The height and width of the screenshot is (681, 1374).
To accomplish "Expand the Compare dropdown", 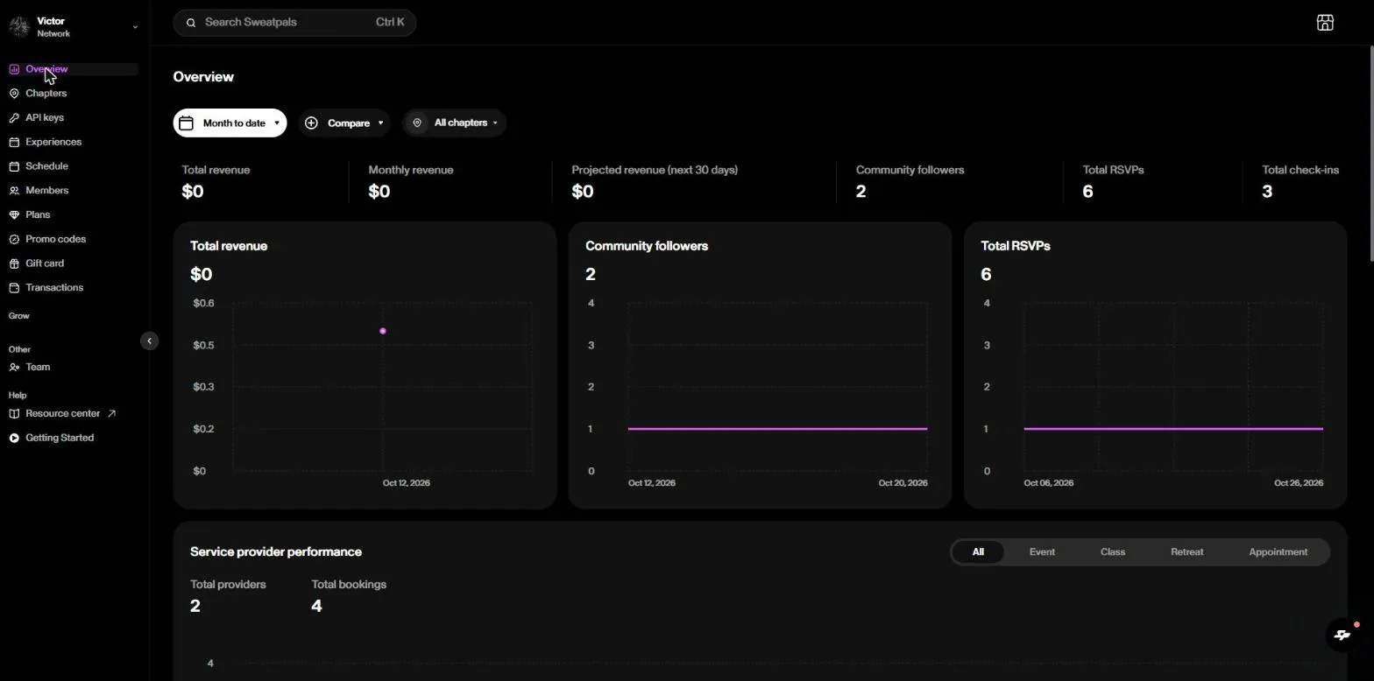I will tap(344, 123).
